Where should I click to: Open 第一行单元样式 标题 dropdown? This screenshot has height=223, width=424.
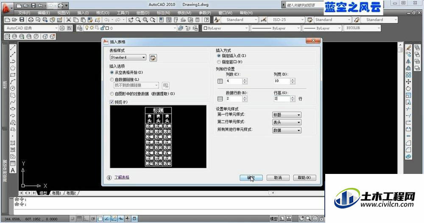point(287,115)
